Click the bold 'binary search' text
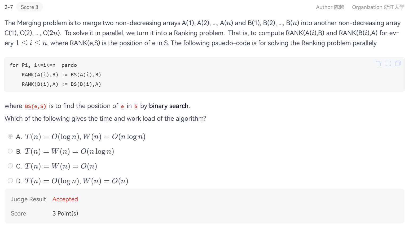This screenshot has height=229, width=409. pos(169,106)
